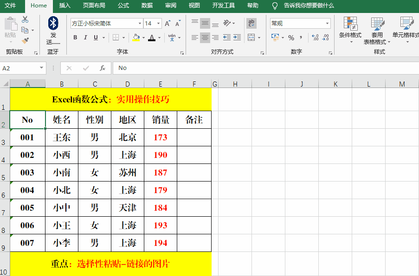Image resolution: width=419 pixels, height=276 pixels.
Task: Switch to the 数据 Data tab
Action: click(147, 6)
